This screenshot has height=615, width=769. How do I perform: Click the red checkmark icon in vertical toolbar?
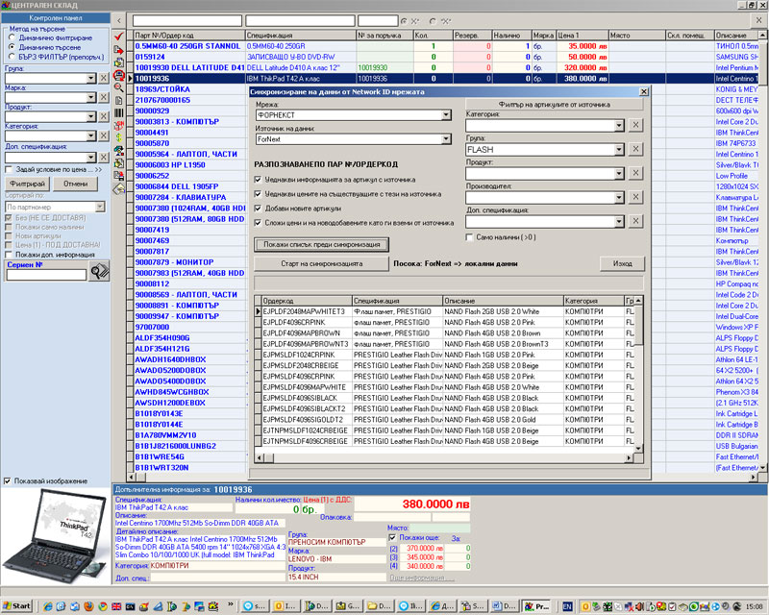(118, 37)
